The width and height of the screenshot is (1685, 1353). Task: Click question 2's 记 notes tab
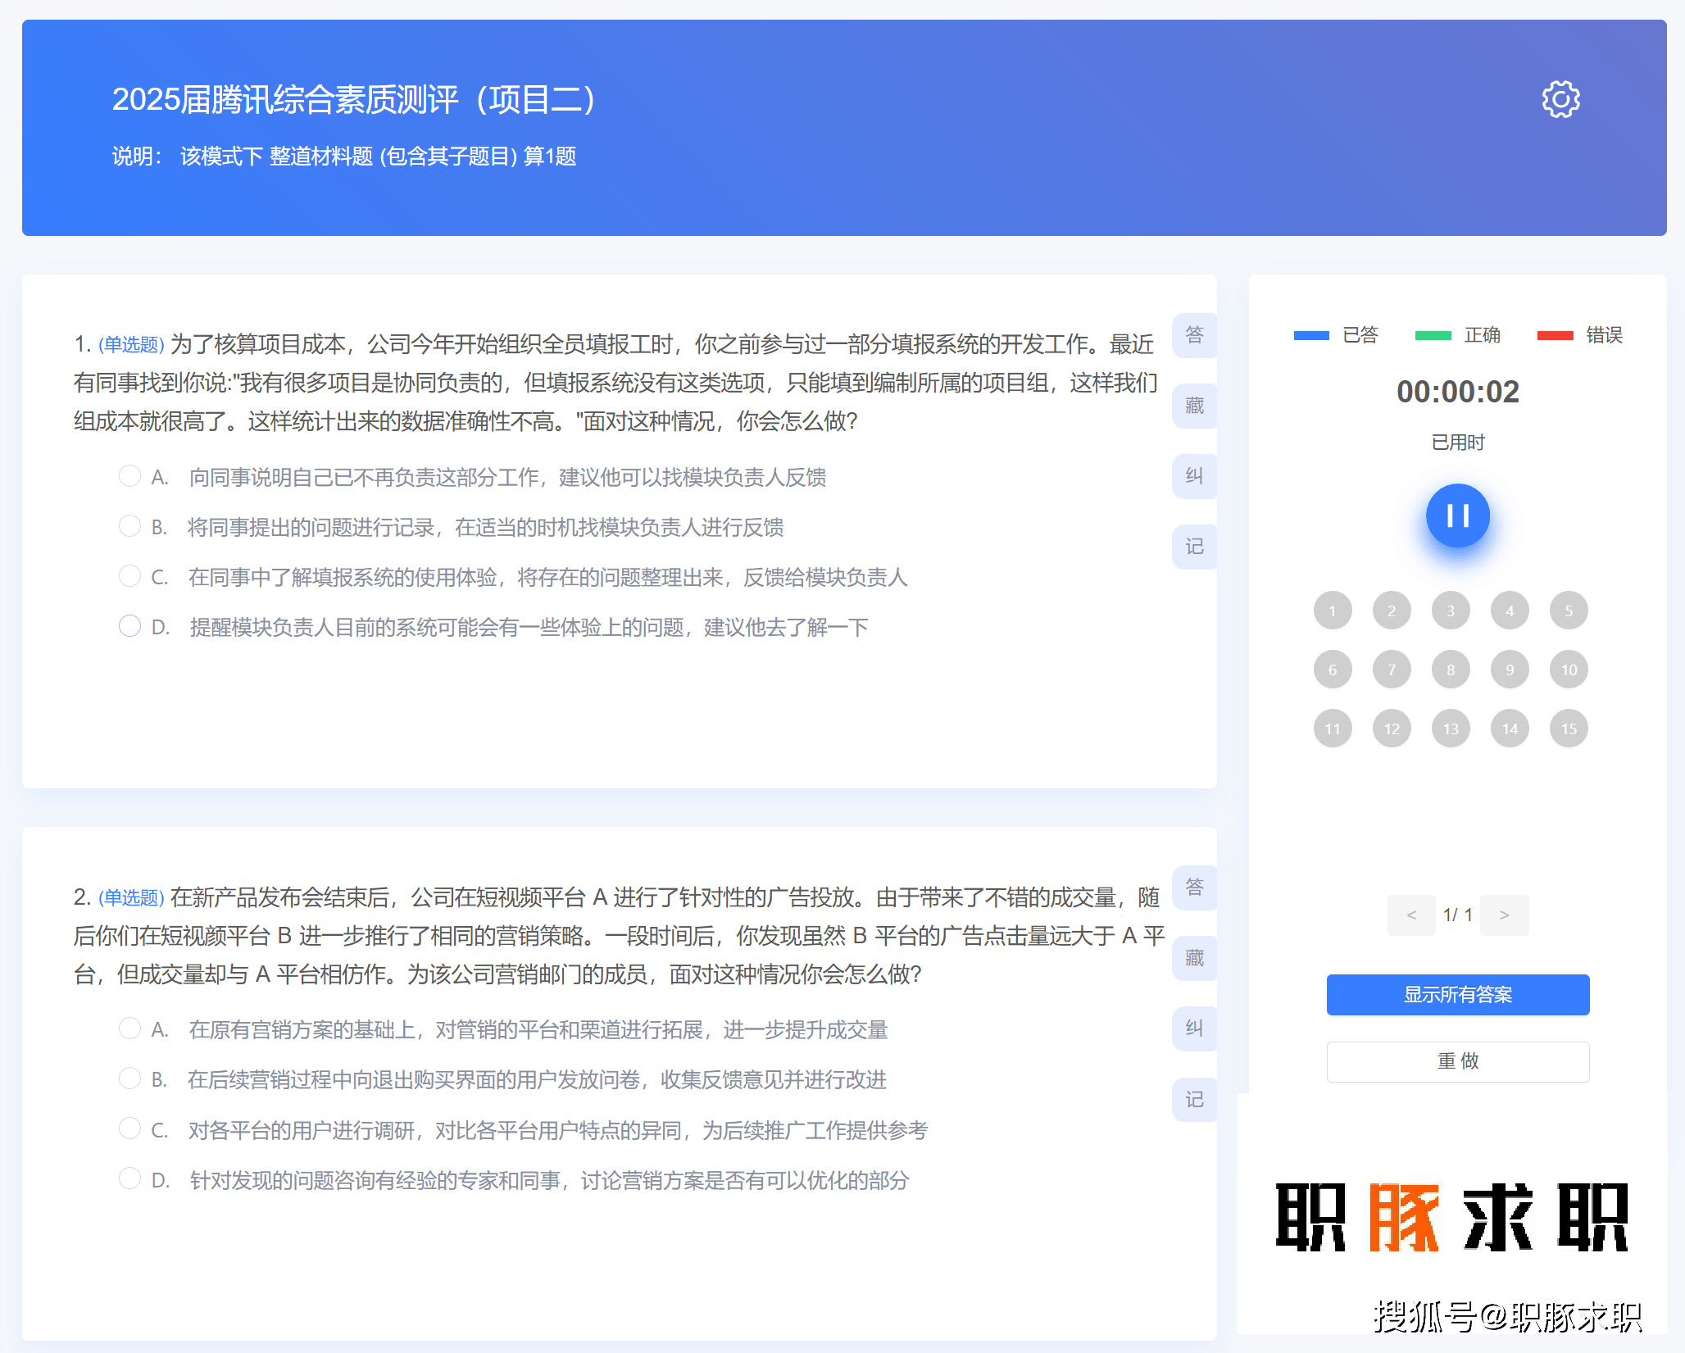(x=1194, y=1099)
